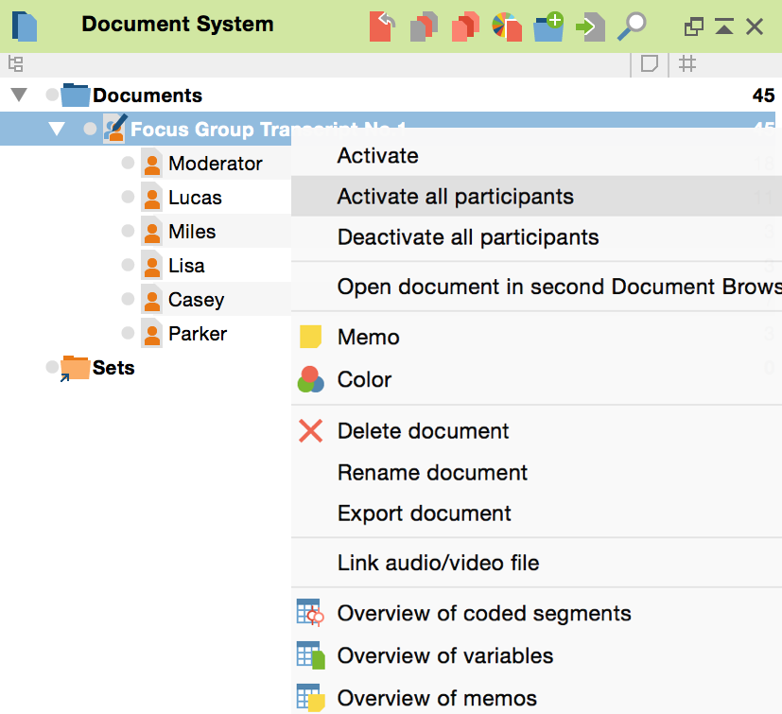Choose Activate all participants from context menu

click(x=455, y=197)
